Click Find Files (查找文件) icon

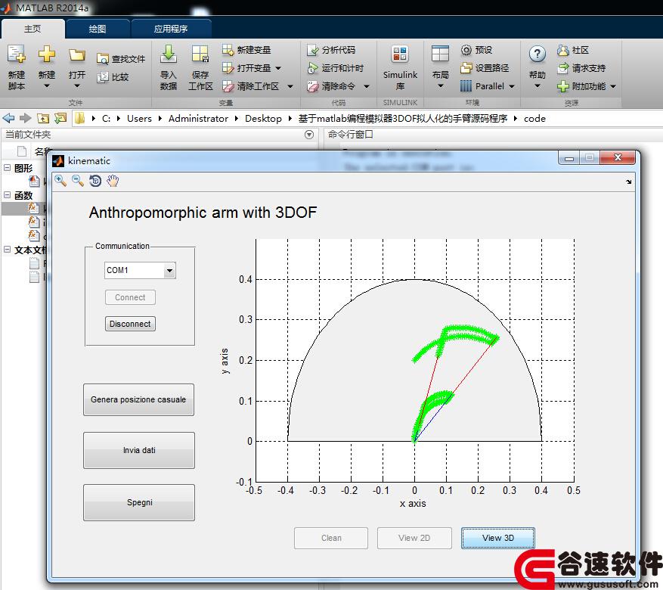pos(103,59)
